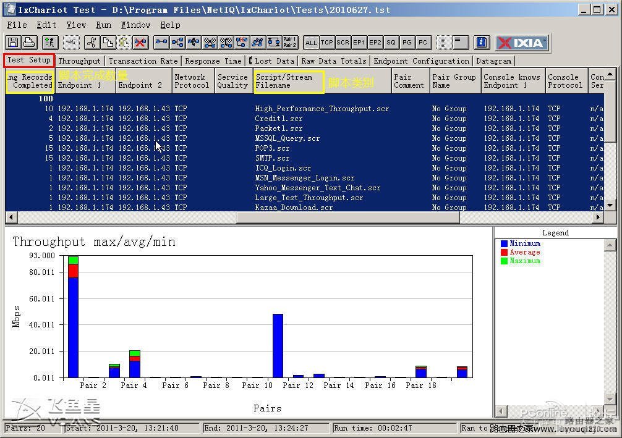Screen dimensions: 622x438
Task: Switch to the Response Time tab
Action: pos(213,61)
